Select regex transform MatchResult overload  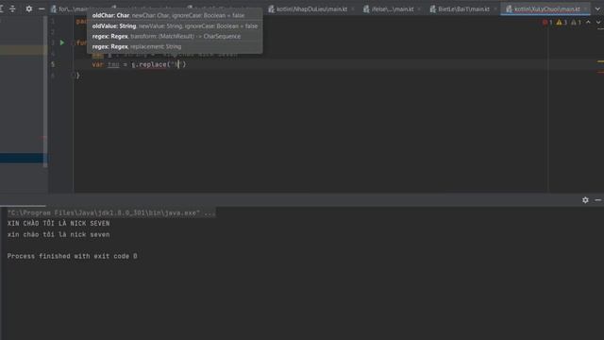166,36
